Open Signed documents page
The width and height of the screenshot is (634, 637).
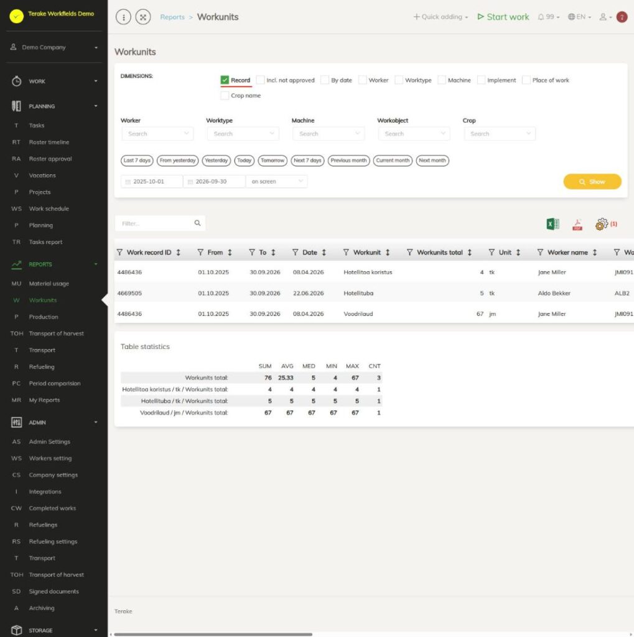coord(54,592)
